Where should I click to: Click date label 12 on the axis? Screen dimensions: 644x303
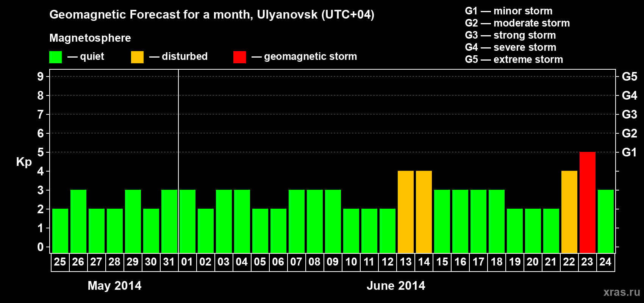pyautogui.click(x=387, y=262)
